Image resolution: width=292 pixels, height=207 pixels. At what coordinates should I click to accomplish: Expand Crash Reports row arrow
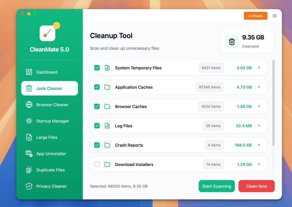tap(259, 145)
